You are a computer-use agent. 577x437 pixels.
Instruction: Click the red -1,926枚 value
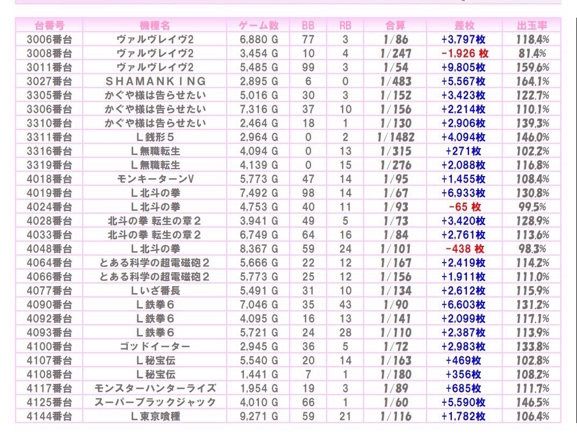(464, 53)
